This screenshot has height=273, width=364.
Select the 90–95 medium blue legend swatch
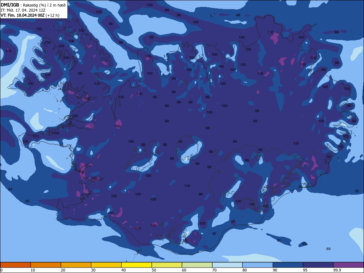[x=288, y=265]
